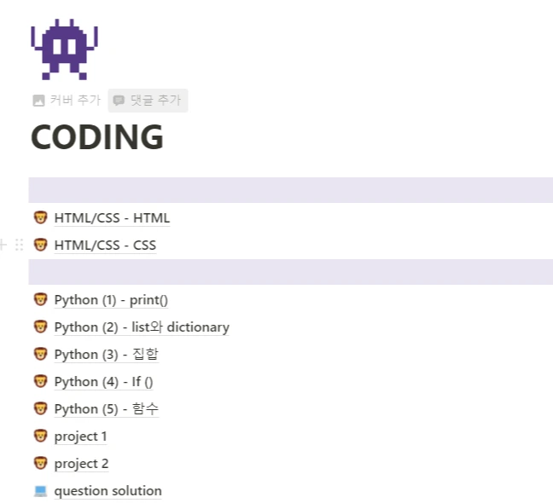Image resolution: width=553 pixels, height=503 pixels.
Task: Open the Python (5) - 함수 page
Action: tap(106, 409)
